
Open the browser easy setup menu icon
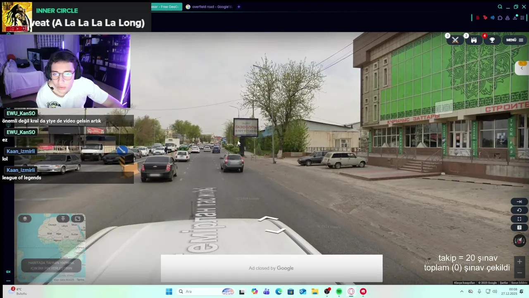pos(523,18)
